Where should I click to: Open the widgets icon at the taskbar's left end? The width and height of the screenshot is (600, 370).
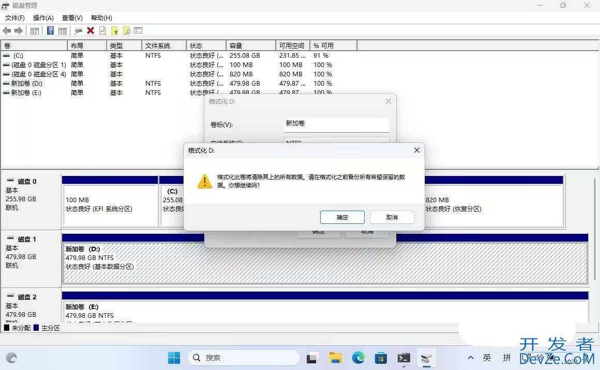tap(11, 358)
